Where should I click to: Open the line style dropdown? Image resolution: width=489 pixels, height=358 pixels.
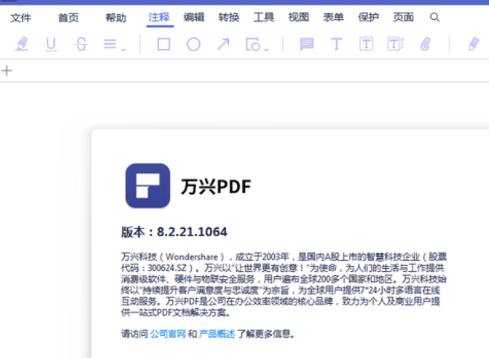[114, 45]
